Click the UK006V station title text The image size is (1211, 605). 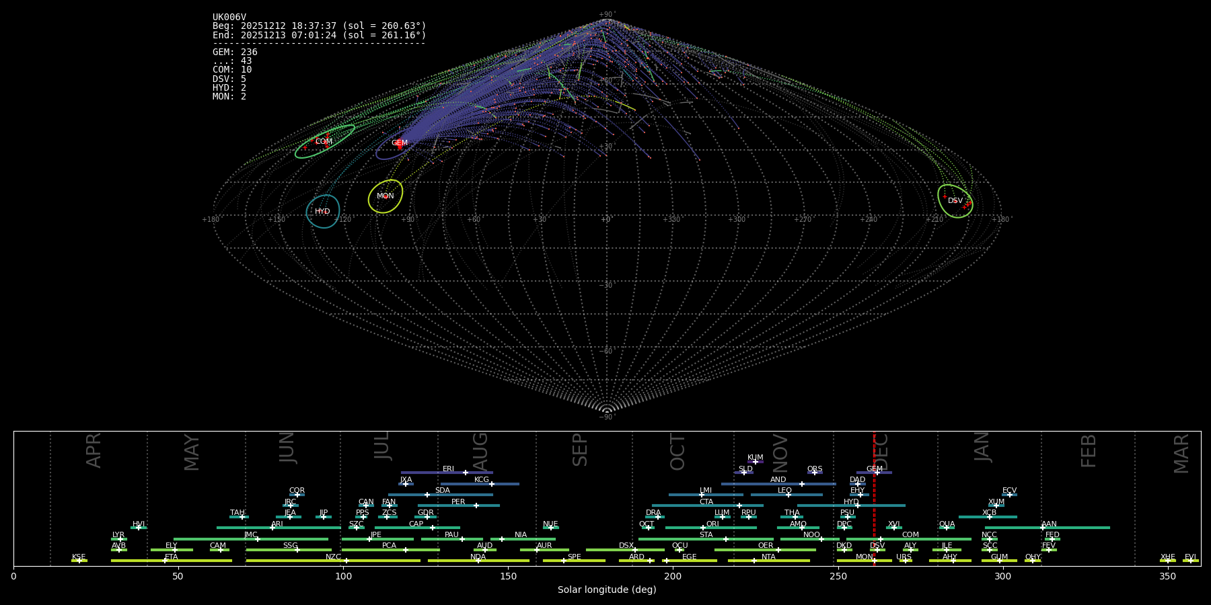click(x=229, y=17)
